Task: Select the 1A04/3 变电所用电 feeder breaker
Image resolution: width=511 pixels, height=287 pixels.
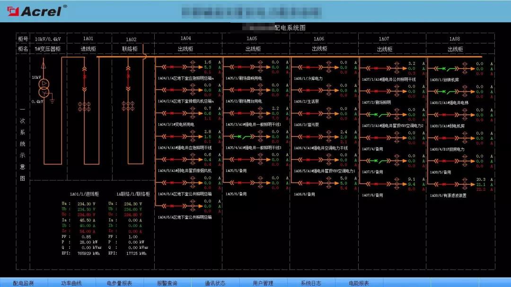Action: (x=173, y=113)
